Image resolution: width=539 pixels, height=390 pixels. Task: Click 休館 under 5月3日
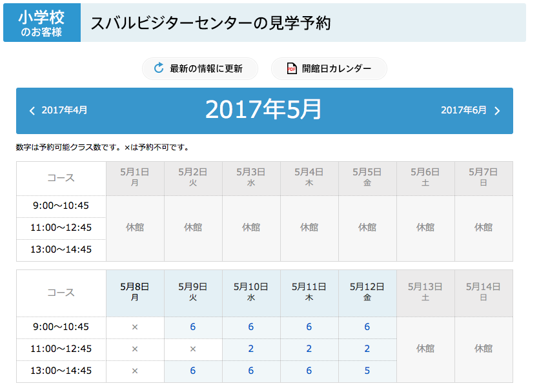point(251,228)
